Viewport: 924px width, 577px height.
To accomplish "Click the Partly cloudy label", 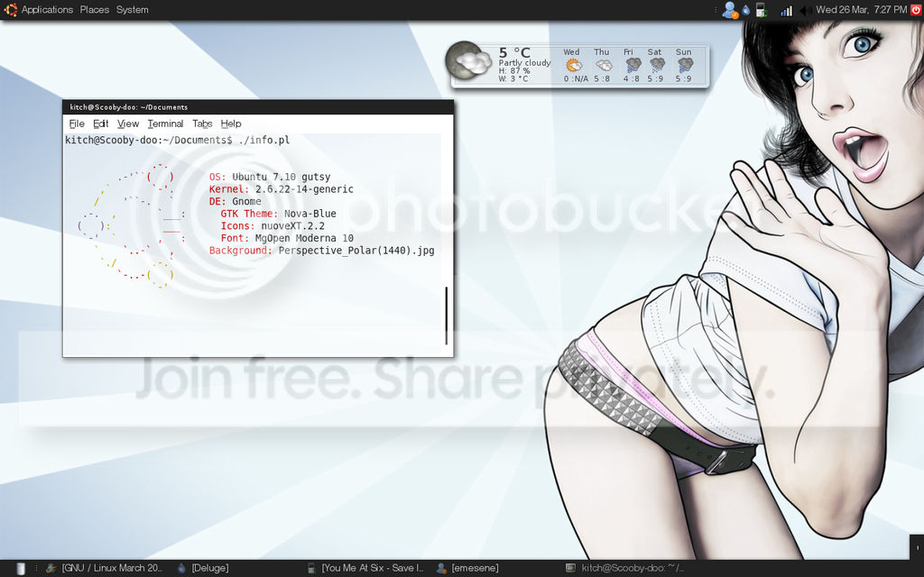I will click(x=524, y=62).
